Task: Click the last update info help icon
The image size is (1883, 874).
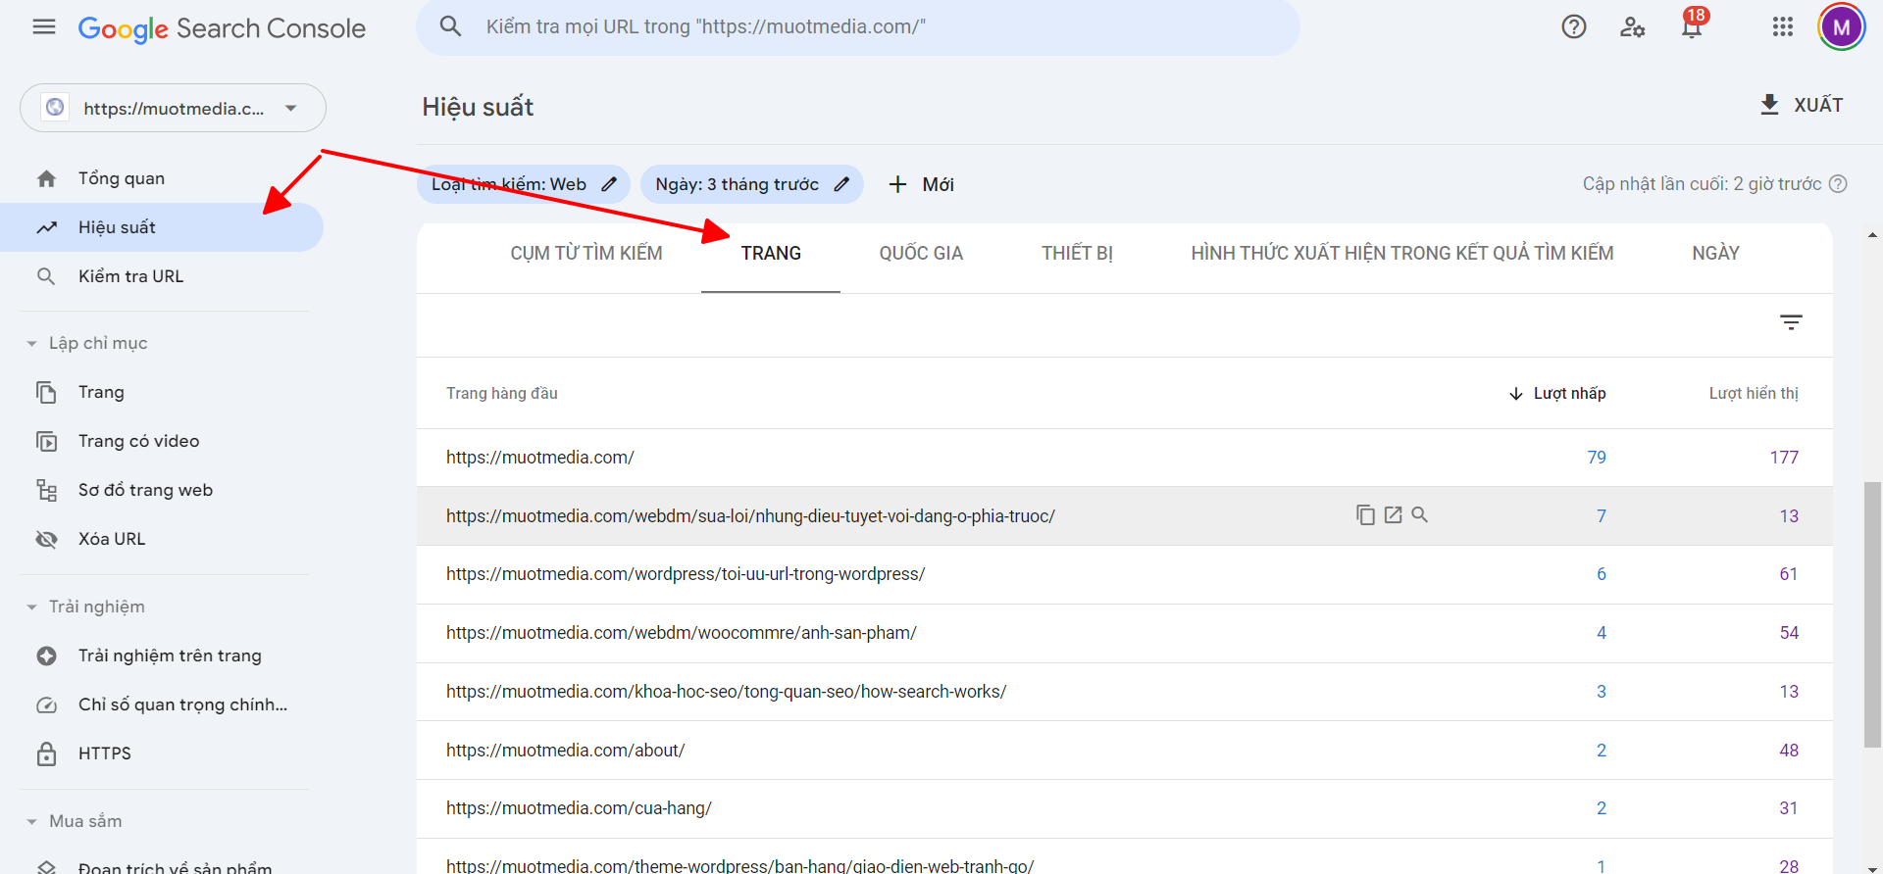Action: (x=1839, y=183)
